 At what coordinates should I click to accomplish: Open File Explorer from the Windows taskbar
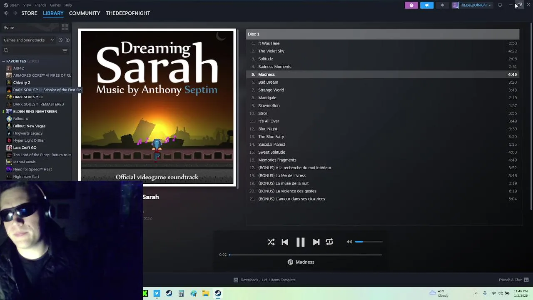pos(206,294)
